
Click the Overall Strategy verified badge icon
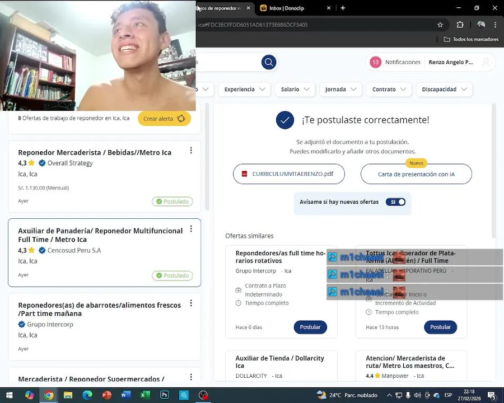pos(42,163)
